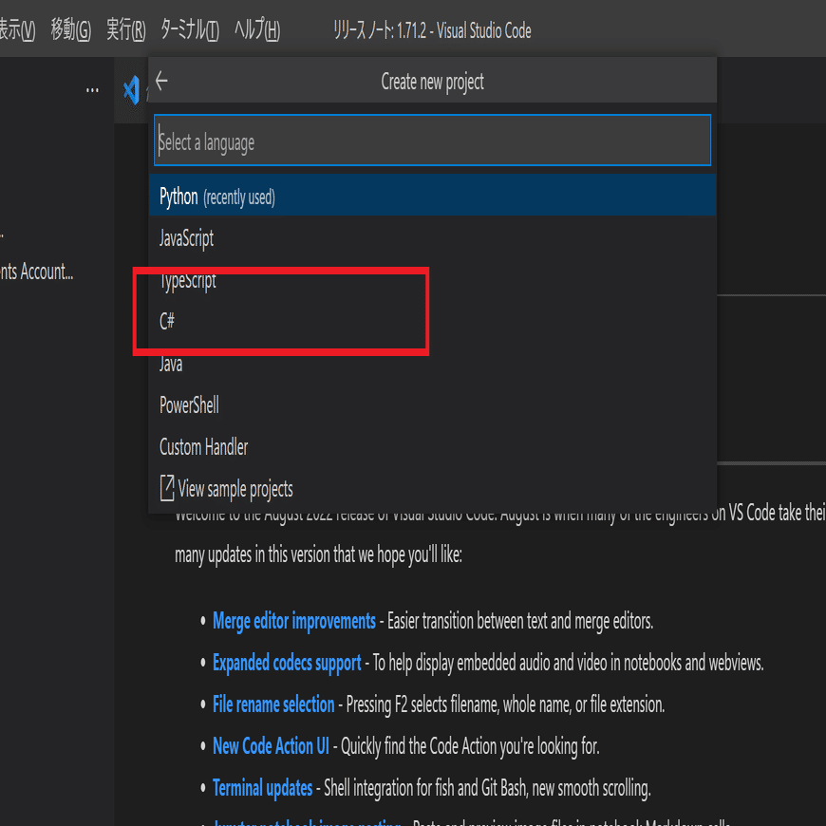Open the Expanded codecs support link
This screenshot has height=826, width=826.
[287, 663]
